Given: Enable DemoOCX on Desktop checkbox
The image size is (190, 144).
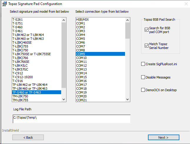Looking at the screenshot, I should tap(143, 90).
